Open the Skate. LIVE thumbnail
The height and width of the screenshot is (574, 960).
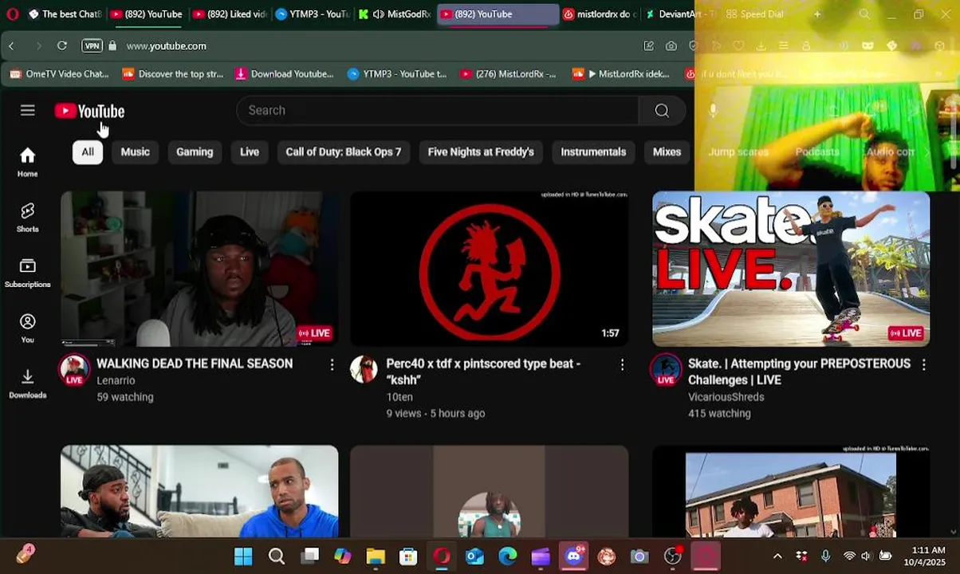(791, 269)
